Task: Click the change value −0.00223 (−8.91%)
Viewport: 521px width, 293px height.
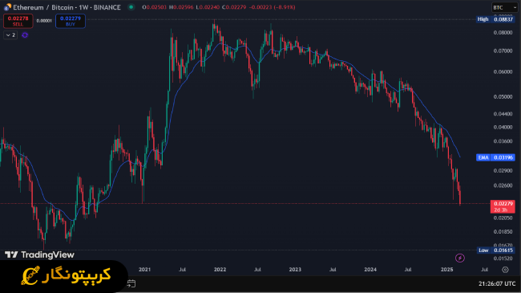Action: [272, 7]
